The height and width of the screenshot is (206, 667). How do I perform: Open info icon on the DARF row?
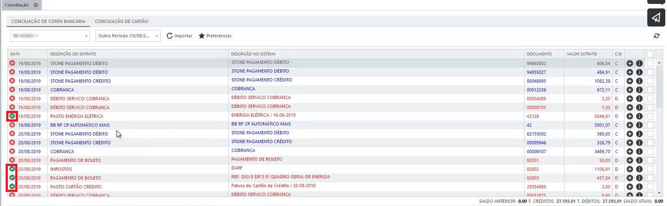click(639, 169)
